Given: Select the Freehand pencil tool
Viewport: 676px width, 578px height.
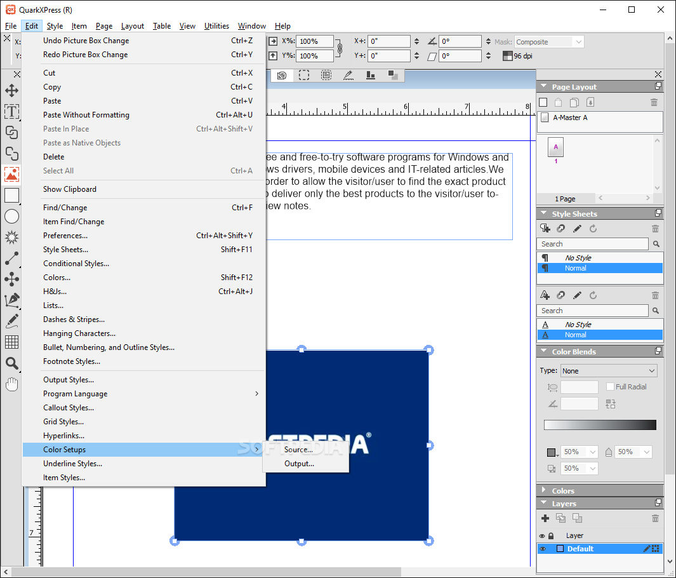Looking at the screenshot, I should pos(11,321).
